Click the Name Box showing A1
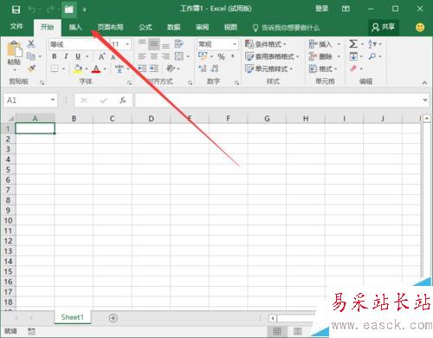433x338 pixels. tap(30, 101)
